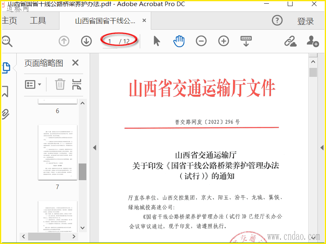Screen dimensions: 326x244
Task: Click the 晋交路网发〔2022〕296号 document number
Action: tap(207, 122)
